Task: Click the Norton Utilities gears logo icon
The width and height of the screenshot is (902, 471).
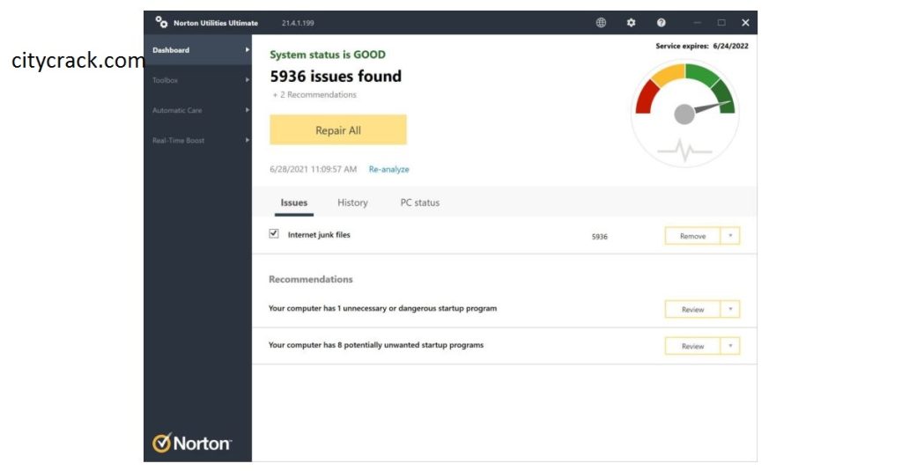Action: [162, 22]
